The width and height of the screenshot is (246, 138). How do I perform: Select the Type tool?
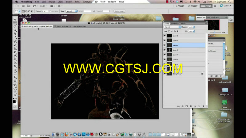click(15, 74)
